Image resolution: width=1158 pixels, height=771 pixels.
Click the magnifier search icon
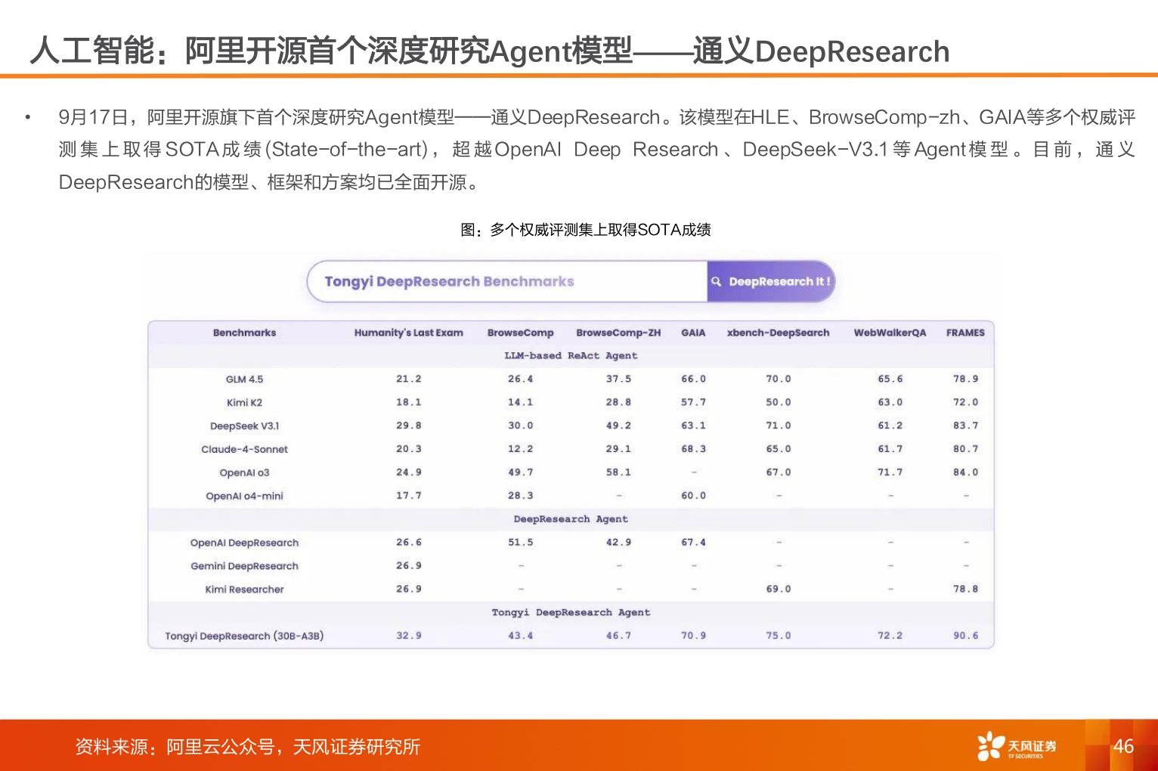[x=717, y=281]
